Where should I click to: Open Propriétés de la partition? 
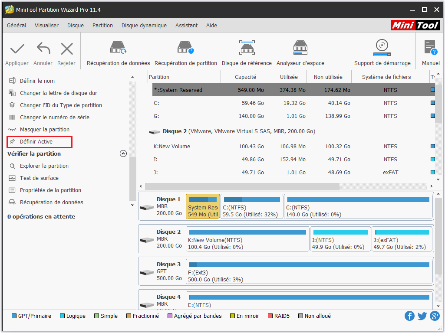coord(50,190)
